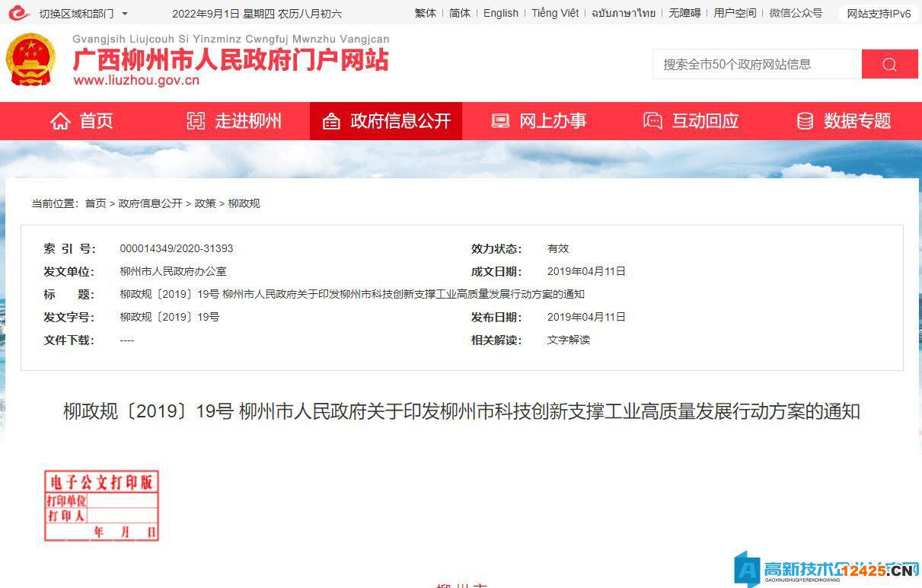Click the database icon beside 数据专题

[x=805, y=121]
